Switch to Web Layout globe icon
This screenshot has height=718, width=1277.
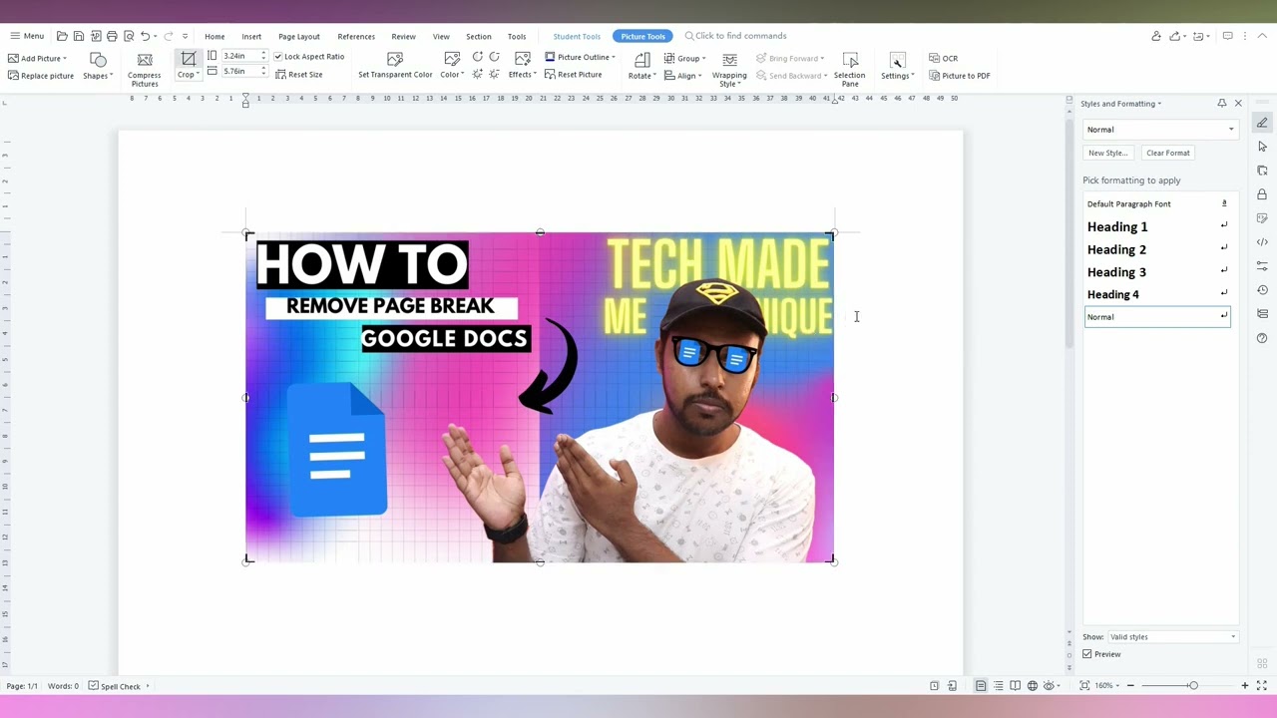[x=1032, y=686]
